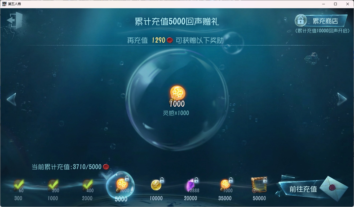
Task: Select the claimed 300 tier reward
Action: tap(18, 186)
